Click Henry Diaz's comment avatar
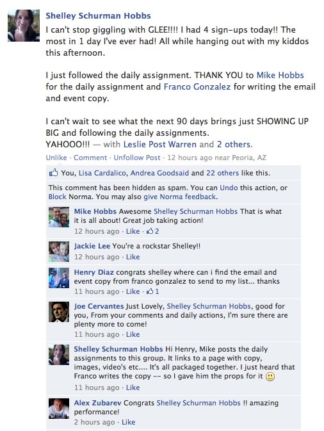The image size is (324, 431). [x=59, y=278]
